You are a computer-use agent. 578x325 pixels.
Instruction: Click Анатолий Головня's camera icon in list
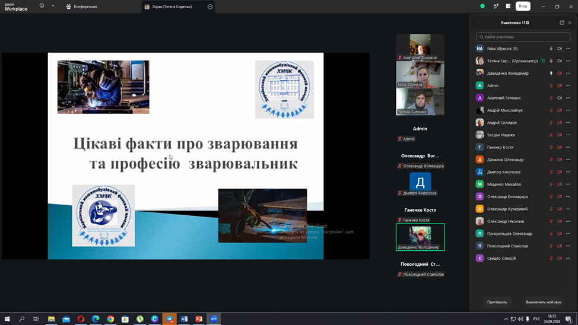tap(560, 98)
